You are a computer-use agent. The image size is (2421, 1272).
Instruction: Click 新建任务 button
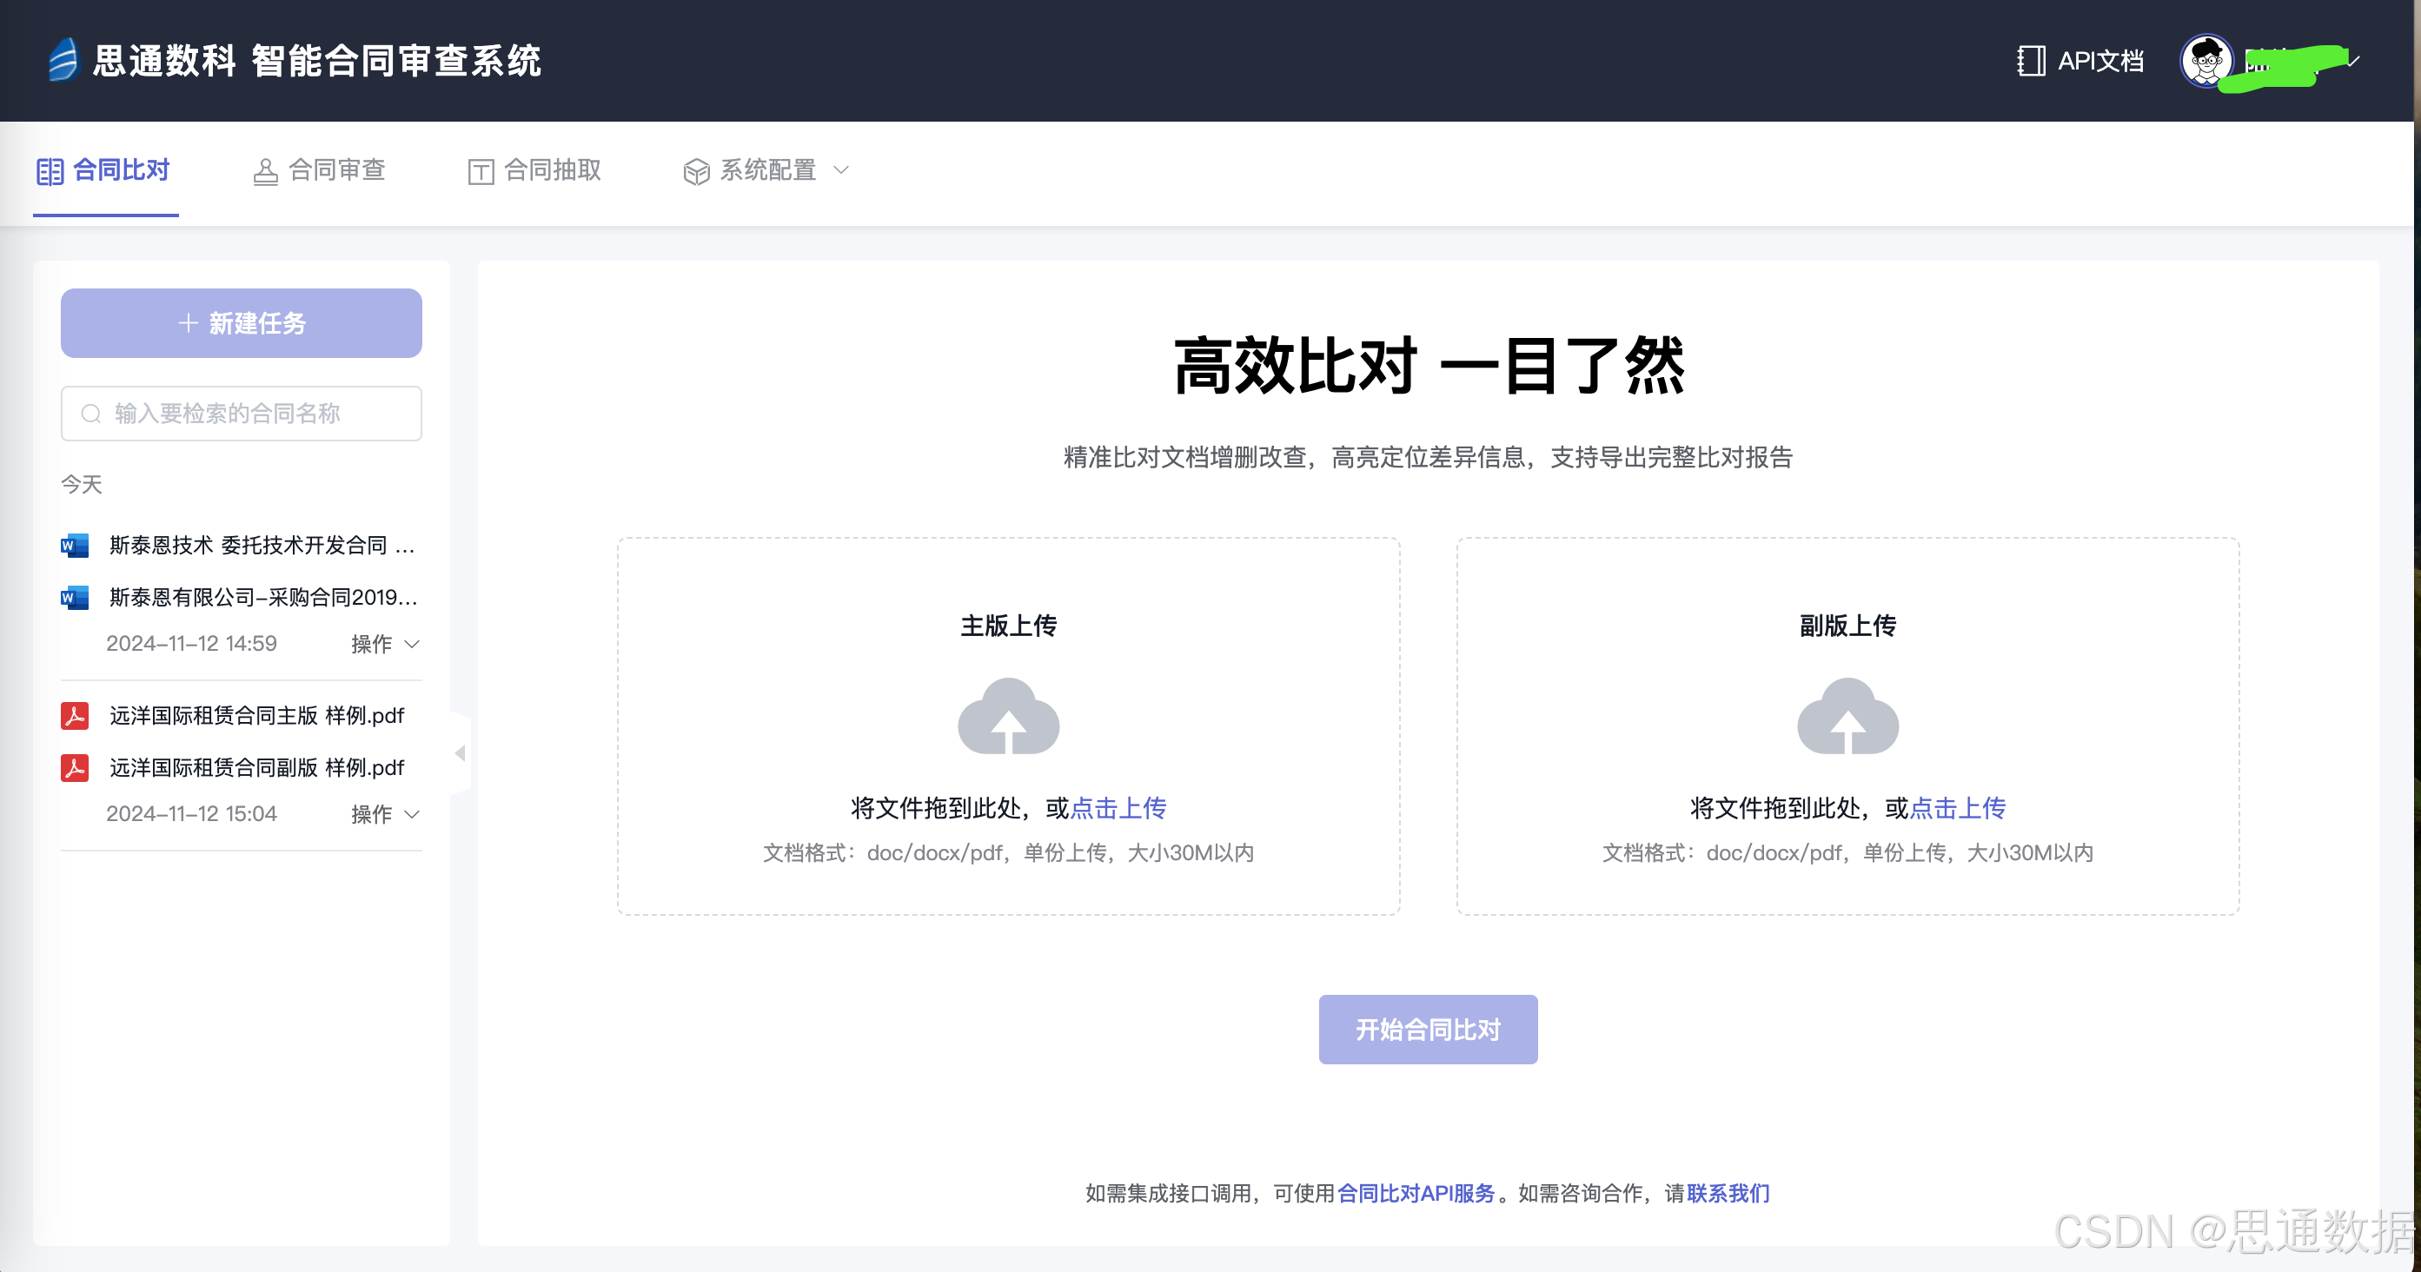coord(242,323)
